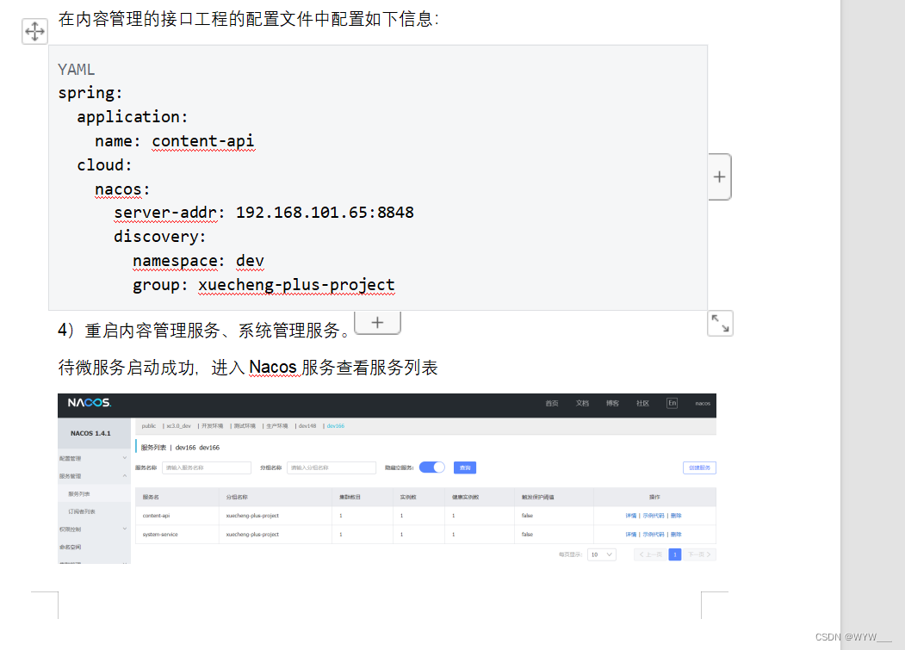Select the 生产环境 namespace tab
Viewport: 905px width, 650px height.
click(276, 426)
